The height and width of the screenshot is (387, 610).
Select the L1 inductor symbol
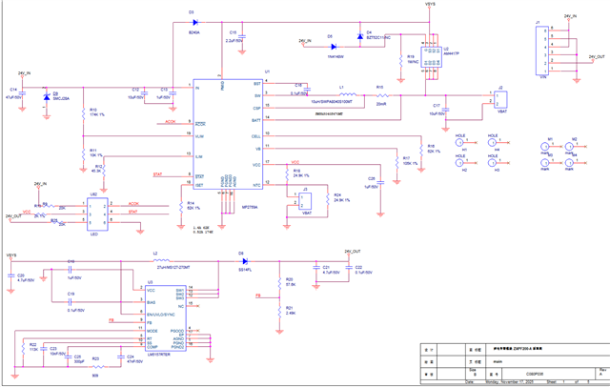click(347, 94)
